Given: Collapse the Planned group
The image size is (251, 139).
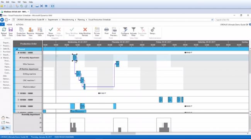Looking at the screenshot, I should point(17,49).
